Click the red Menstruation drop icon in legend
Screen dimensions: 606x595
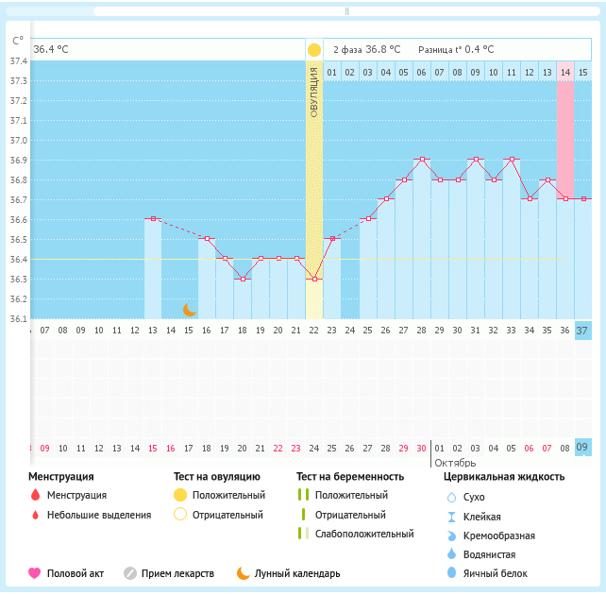tap(35, 495)
